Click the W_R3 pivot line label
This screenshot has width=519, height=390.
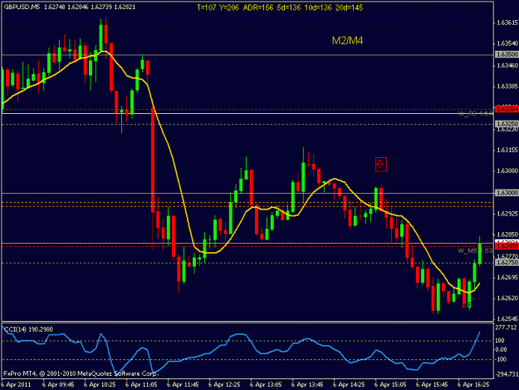point(476,114)
